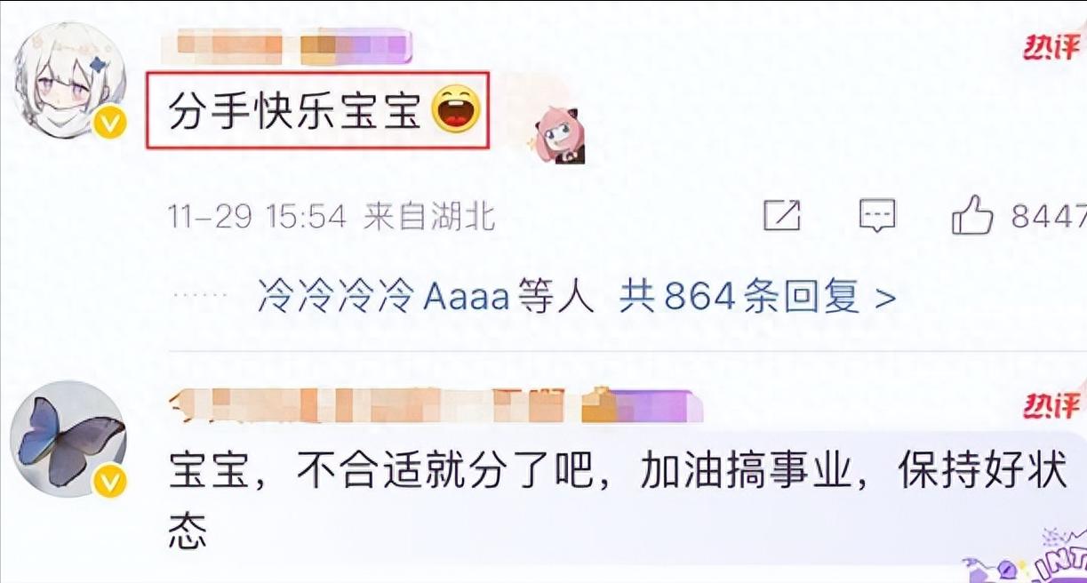Image resolution: width=1087 pixels, height=583 pixels.
Task: Open the 冷冷冷冷Aaaa user profile link
Action: 384,298
